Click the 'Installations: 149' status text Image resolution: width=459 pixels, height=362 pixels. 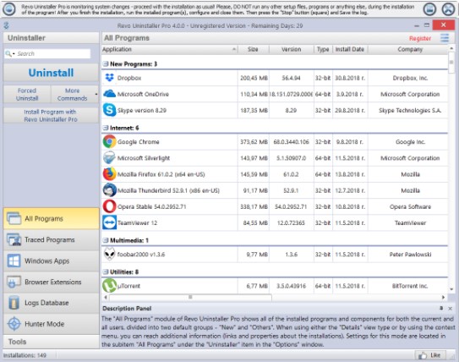(x=25, y=355)
